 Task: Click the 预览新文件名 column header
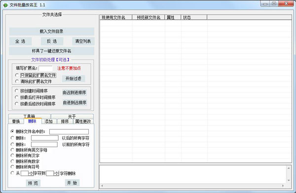[148, 17]
